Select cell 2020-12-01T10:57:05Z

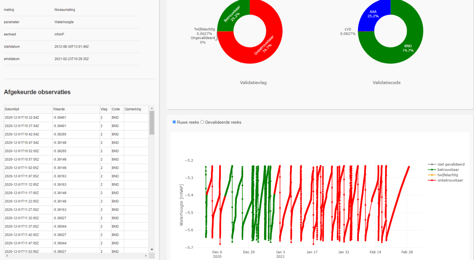point(28,159)
